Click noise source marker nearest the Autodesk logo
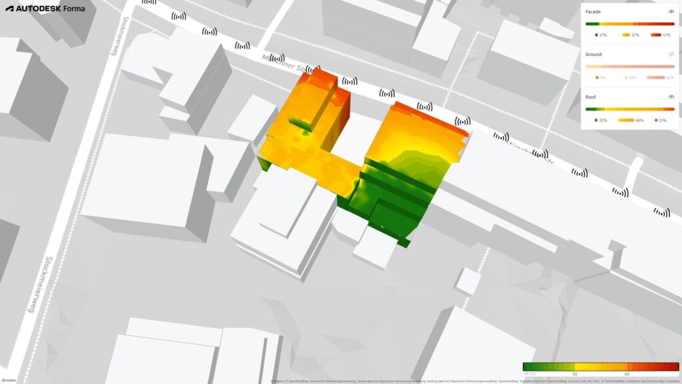This screenshot has height=384, width=682. pos(149,2)
